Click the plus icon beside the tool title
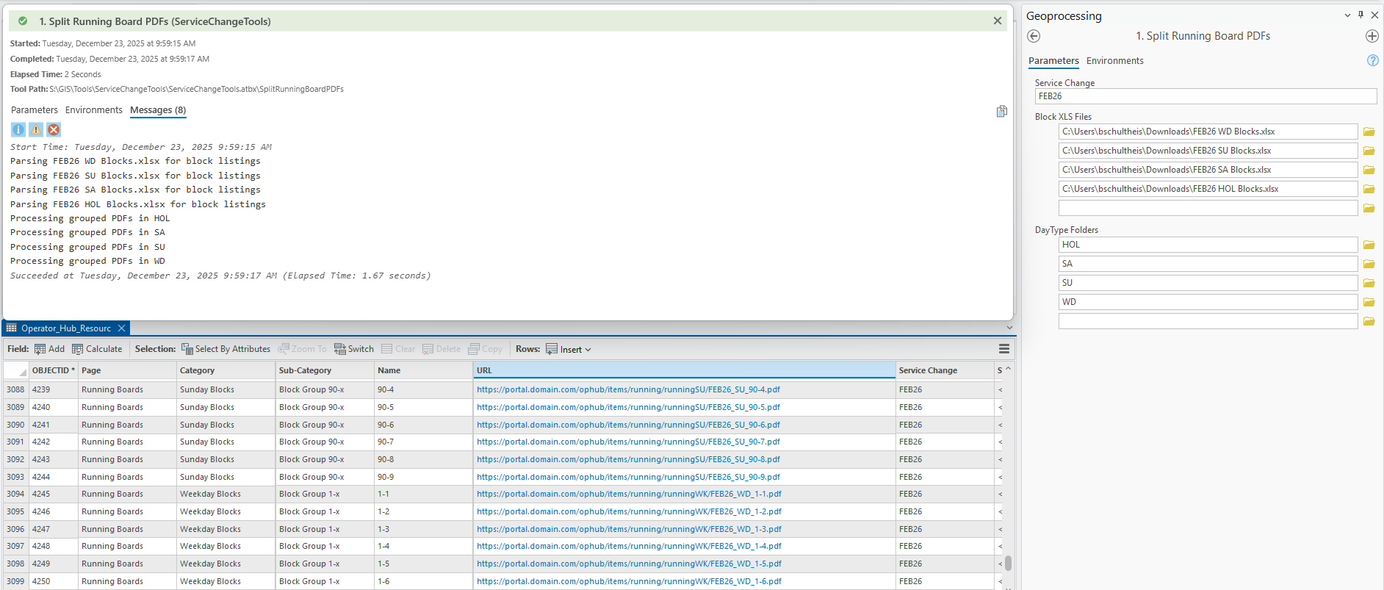Image resolution: width=1384 pixels, height=590 pixels. coord(1372,36)
